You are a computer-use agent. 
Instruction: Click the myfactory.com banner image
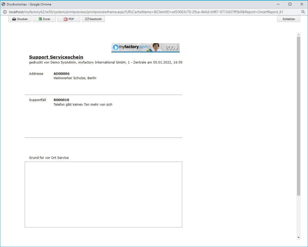coord(145,48)
